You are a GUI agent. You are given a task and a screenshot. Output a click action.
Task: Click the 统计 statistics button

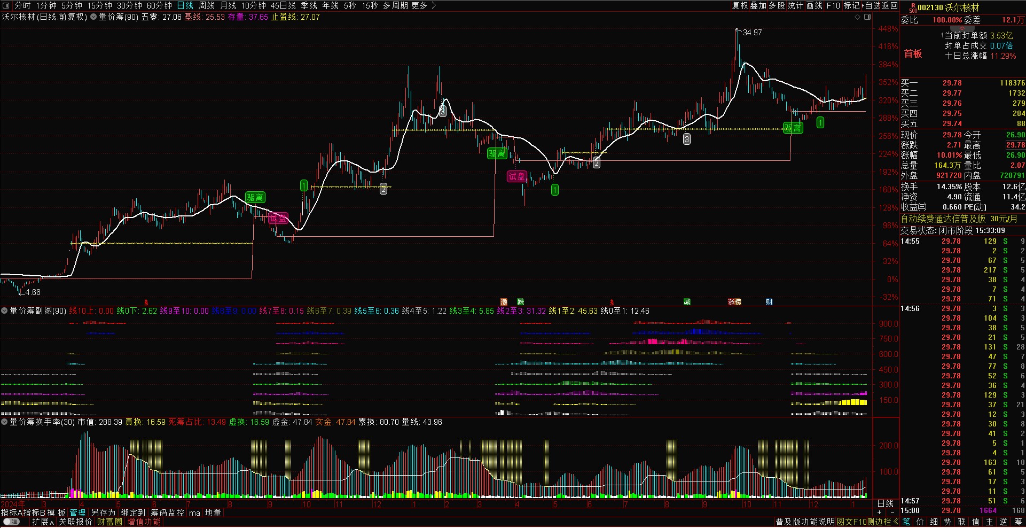click(x=795, y=5)
